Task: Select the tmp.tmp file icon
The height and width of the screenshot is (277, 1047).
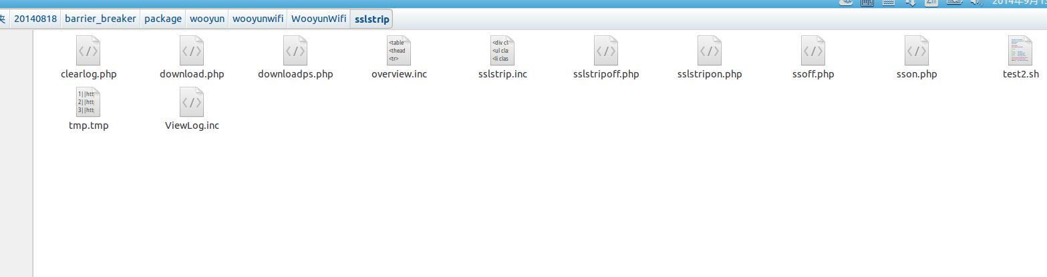Action: click(x=88, y=102)
